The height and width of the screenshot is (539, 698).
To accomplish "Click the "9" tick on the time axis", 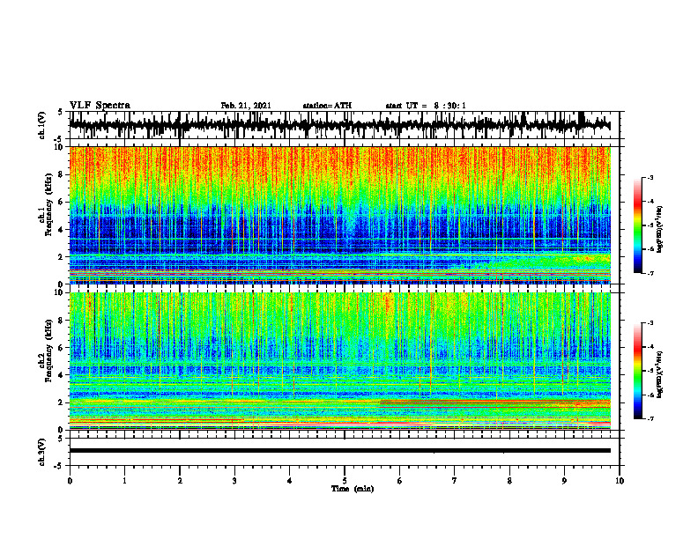I will click(x=564, y=481).
